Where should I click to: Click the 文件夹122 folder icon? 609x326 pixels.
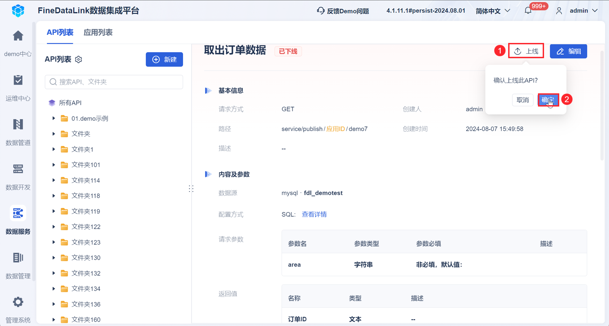(64, 227)
